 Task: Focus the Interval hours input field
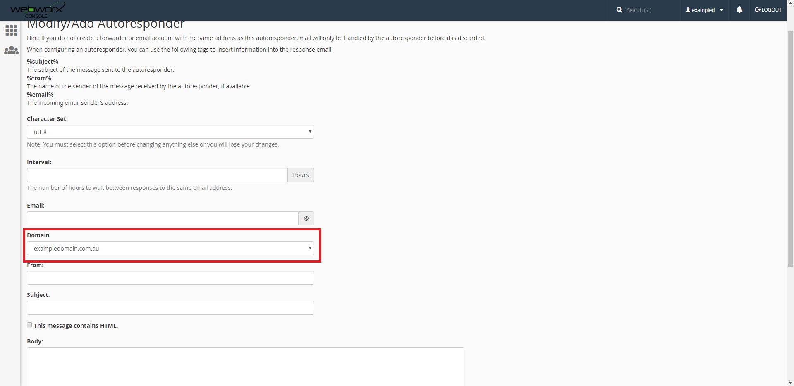(x=157, y=175)
